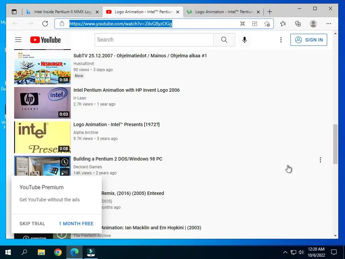
Task: Add Pentium 2 video to queue
Action: pos(64,173)
